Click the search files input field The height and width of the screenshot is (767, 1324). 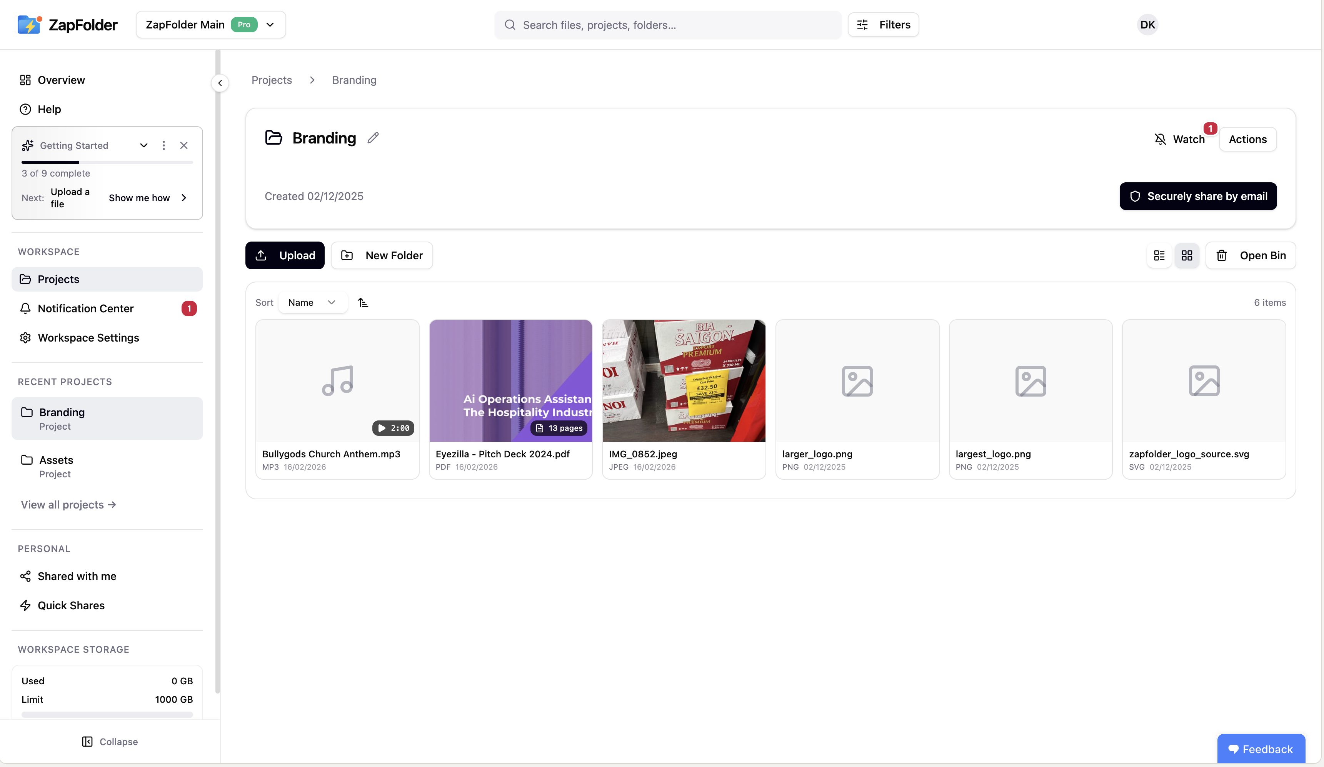667,25
